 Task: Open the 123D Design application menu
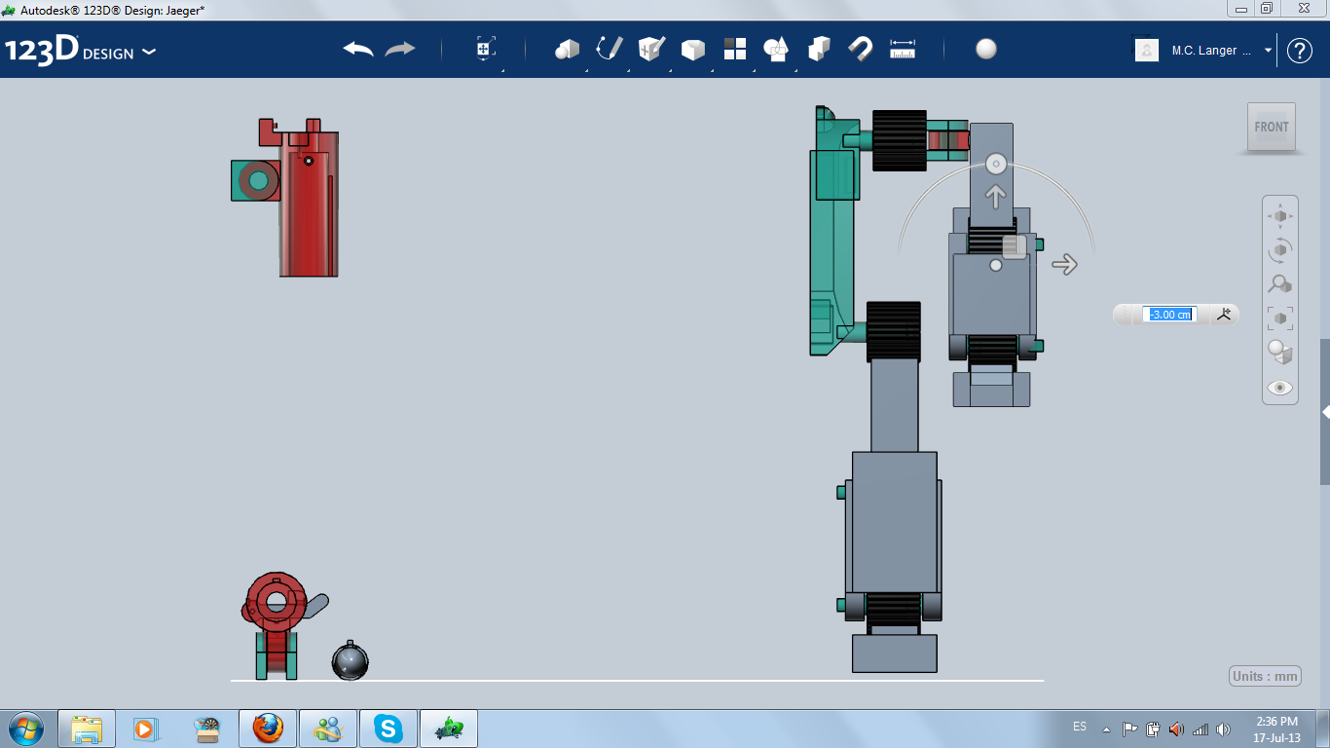tap(80, 50)
